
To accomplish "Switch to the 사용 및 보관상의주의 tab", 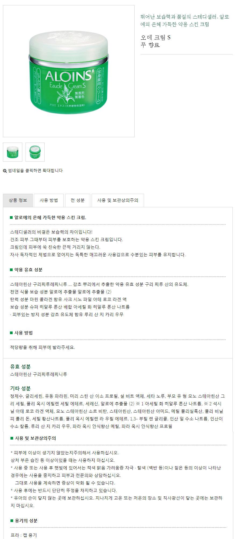I will point(118,200).
